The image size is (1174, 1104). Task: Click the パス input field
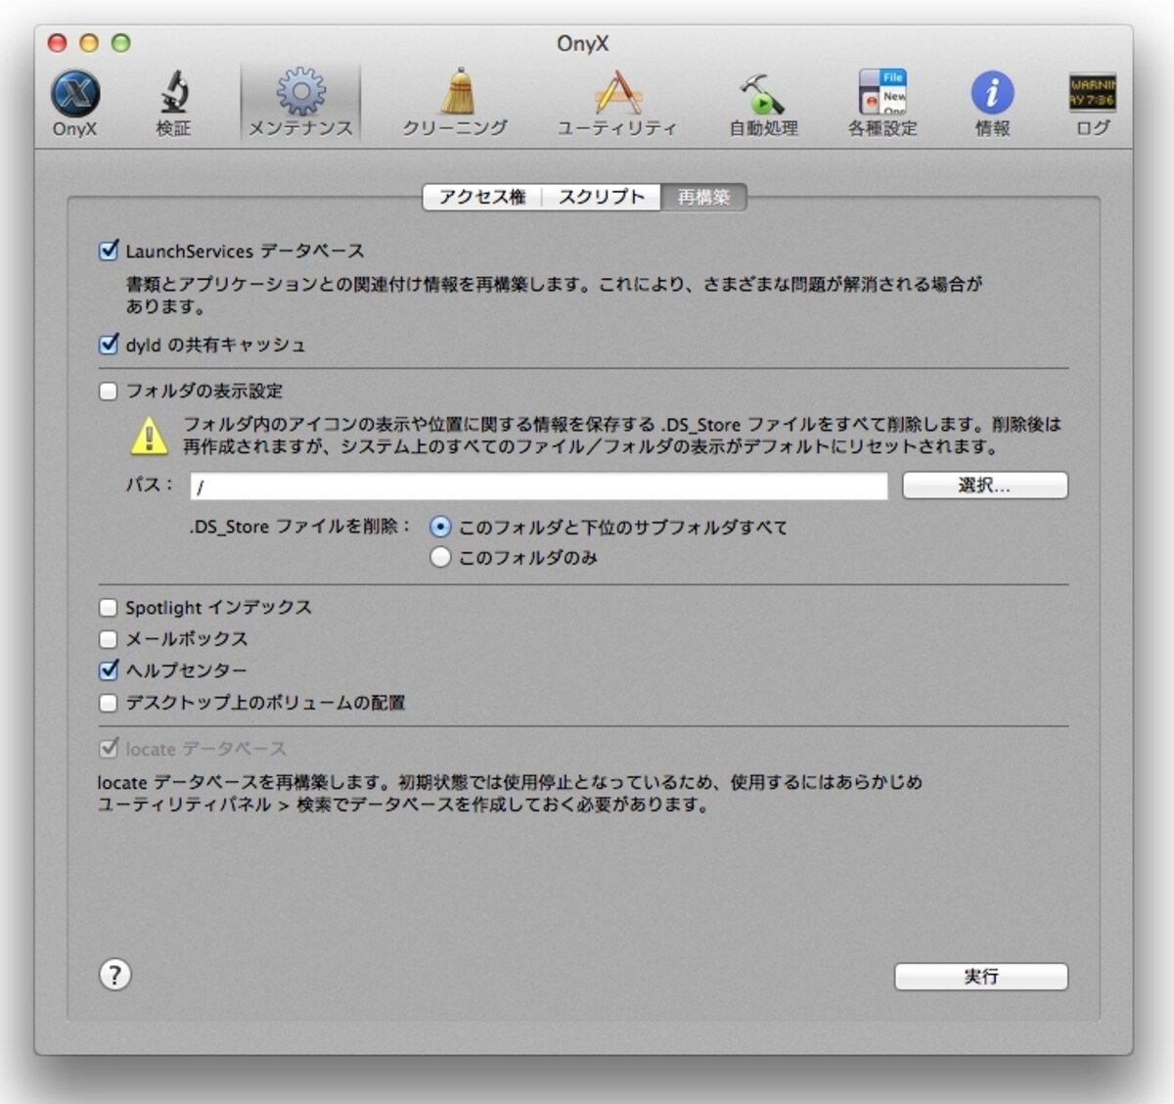(539, 485)
